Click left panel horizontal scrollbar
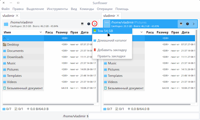This screenshot has width=200, height=120. pos(48,104)
